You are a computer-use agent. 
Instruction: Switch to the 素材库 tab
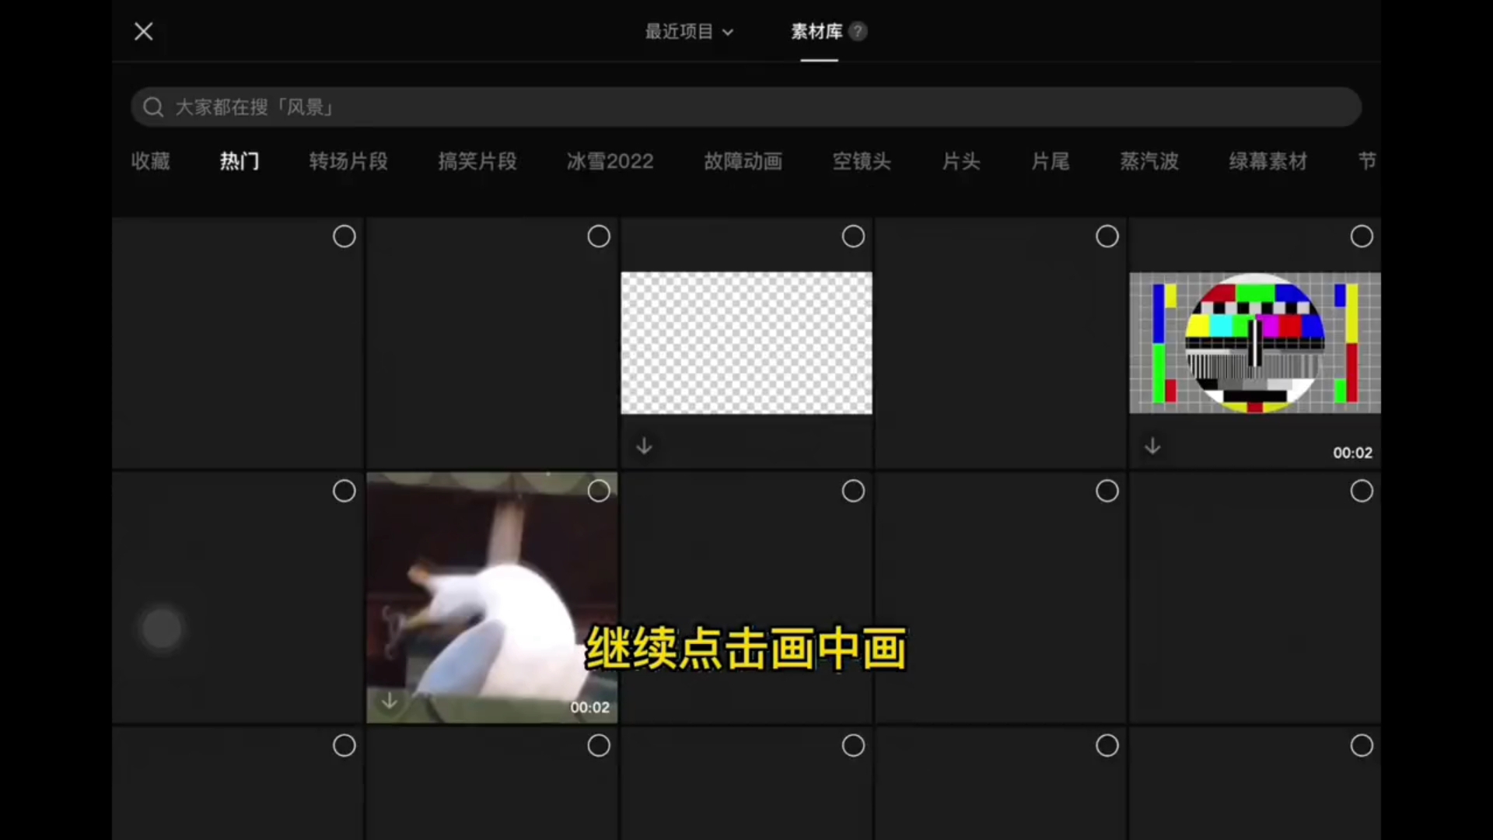click(816, 31)
